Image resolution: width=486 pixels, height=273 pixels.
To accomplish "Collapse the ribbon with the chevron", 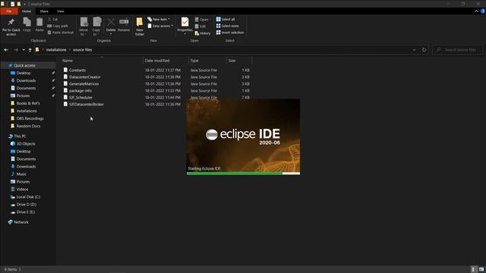I will (476, 11).
